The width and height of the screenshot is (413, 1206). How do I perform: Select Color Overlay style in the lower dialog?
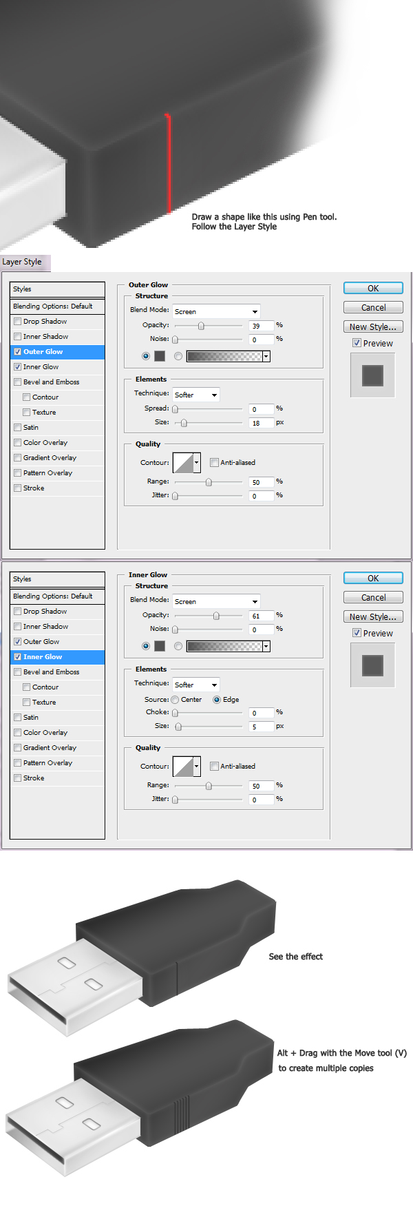point(58,733)
